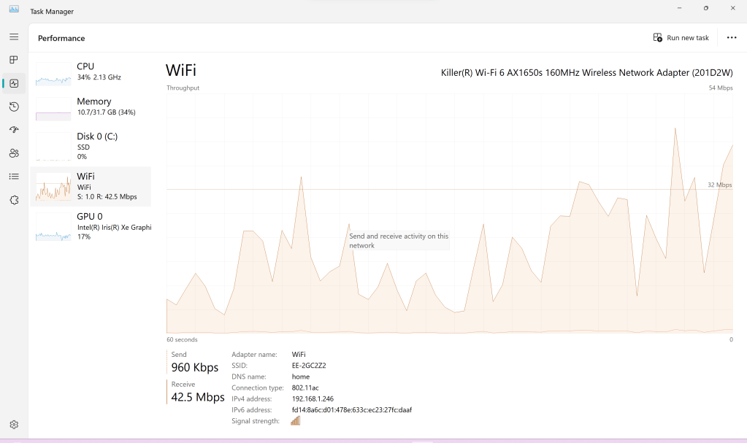Image resolution: width=747 pixels, height=443 pixels.
Task: Select the CPU performance entry
Action: point(91,72)
